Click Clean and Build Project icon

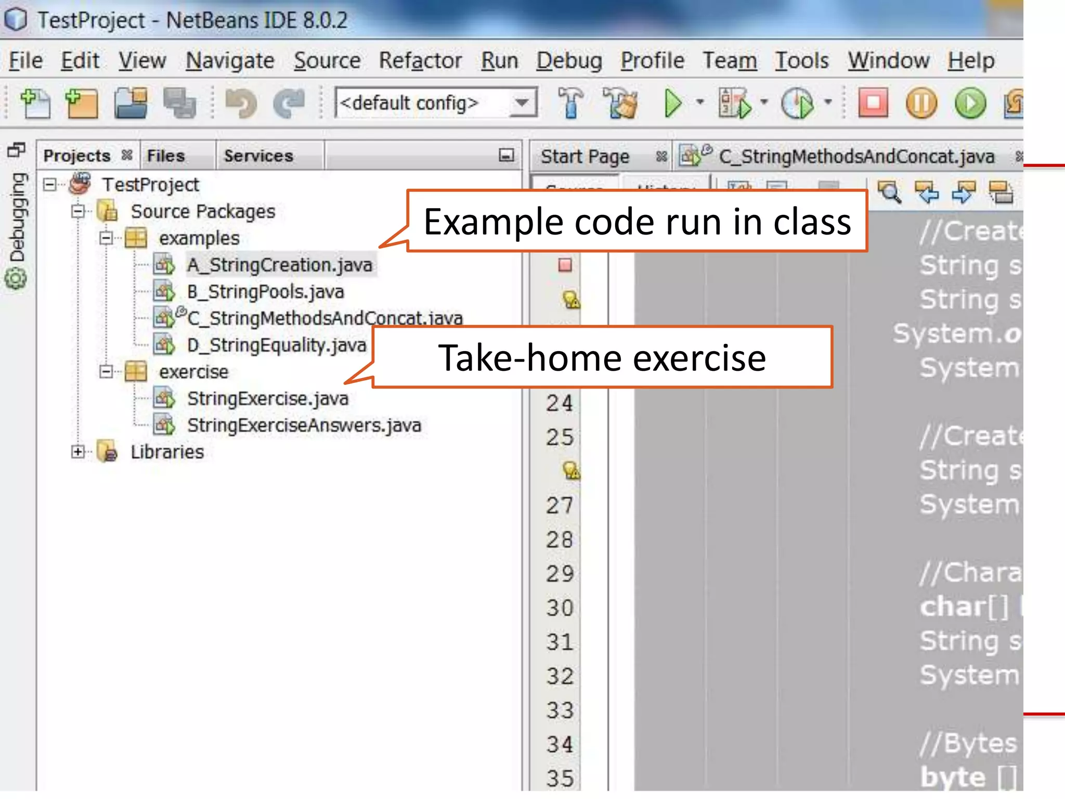click(619, 103)
